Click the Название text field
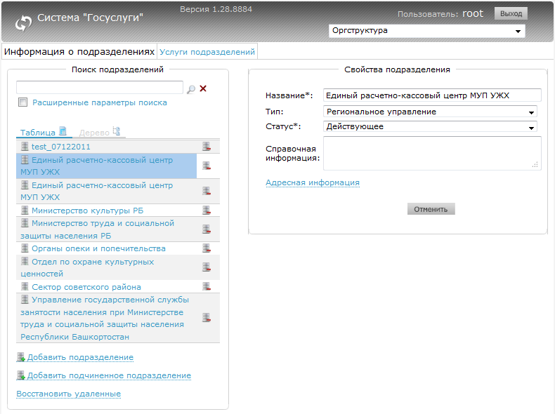This screenshot has height=414, width=555. click(432, 95)
